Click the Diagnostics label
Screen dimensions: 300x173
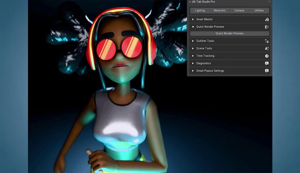203,63
